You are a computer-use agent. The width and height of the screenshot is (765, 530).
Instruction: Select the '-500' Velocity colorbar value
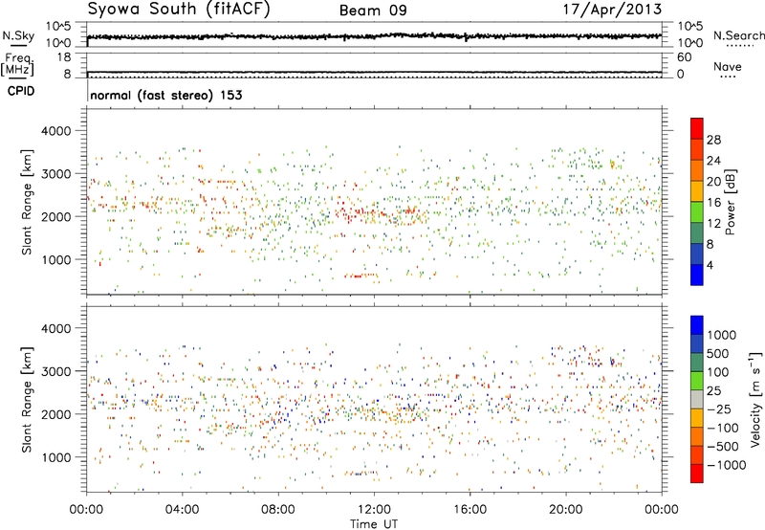pyautogui.click(x=723, y=446)
